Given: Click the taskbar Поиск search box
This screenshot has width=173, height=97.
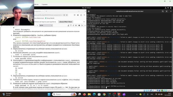Looking at the screenshot, I should (x=64, y=94).
